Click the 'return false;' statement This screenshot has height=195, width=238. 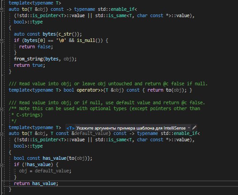pyautogui.click(x=36, y=46)
